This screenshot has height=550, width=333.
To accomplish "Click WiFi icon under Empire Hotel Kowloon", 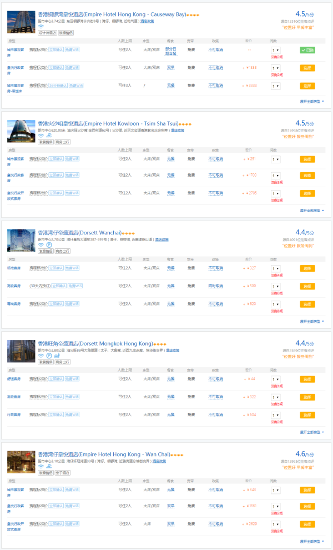I will [41, 136].
